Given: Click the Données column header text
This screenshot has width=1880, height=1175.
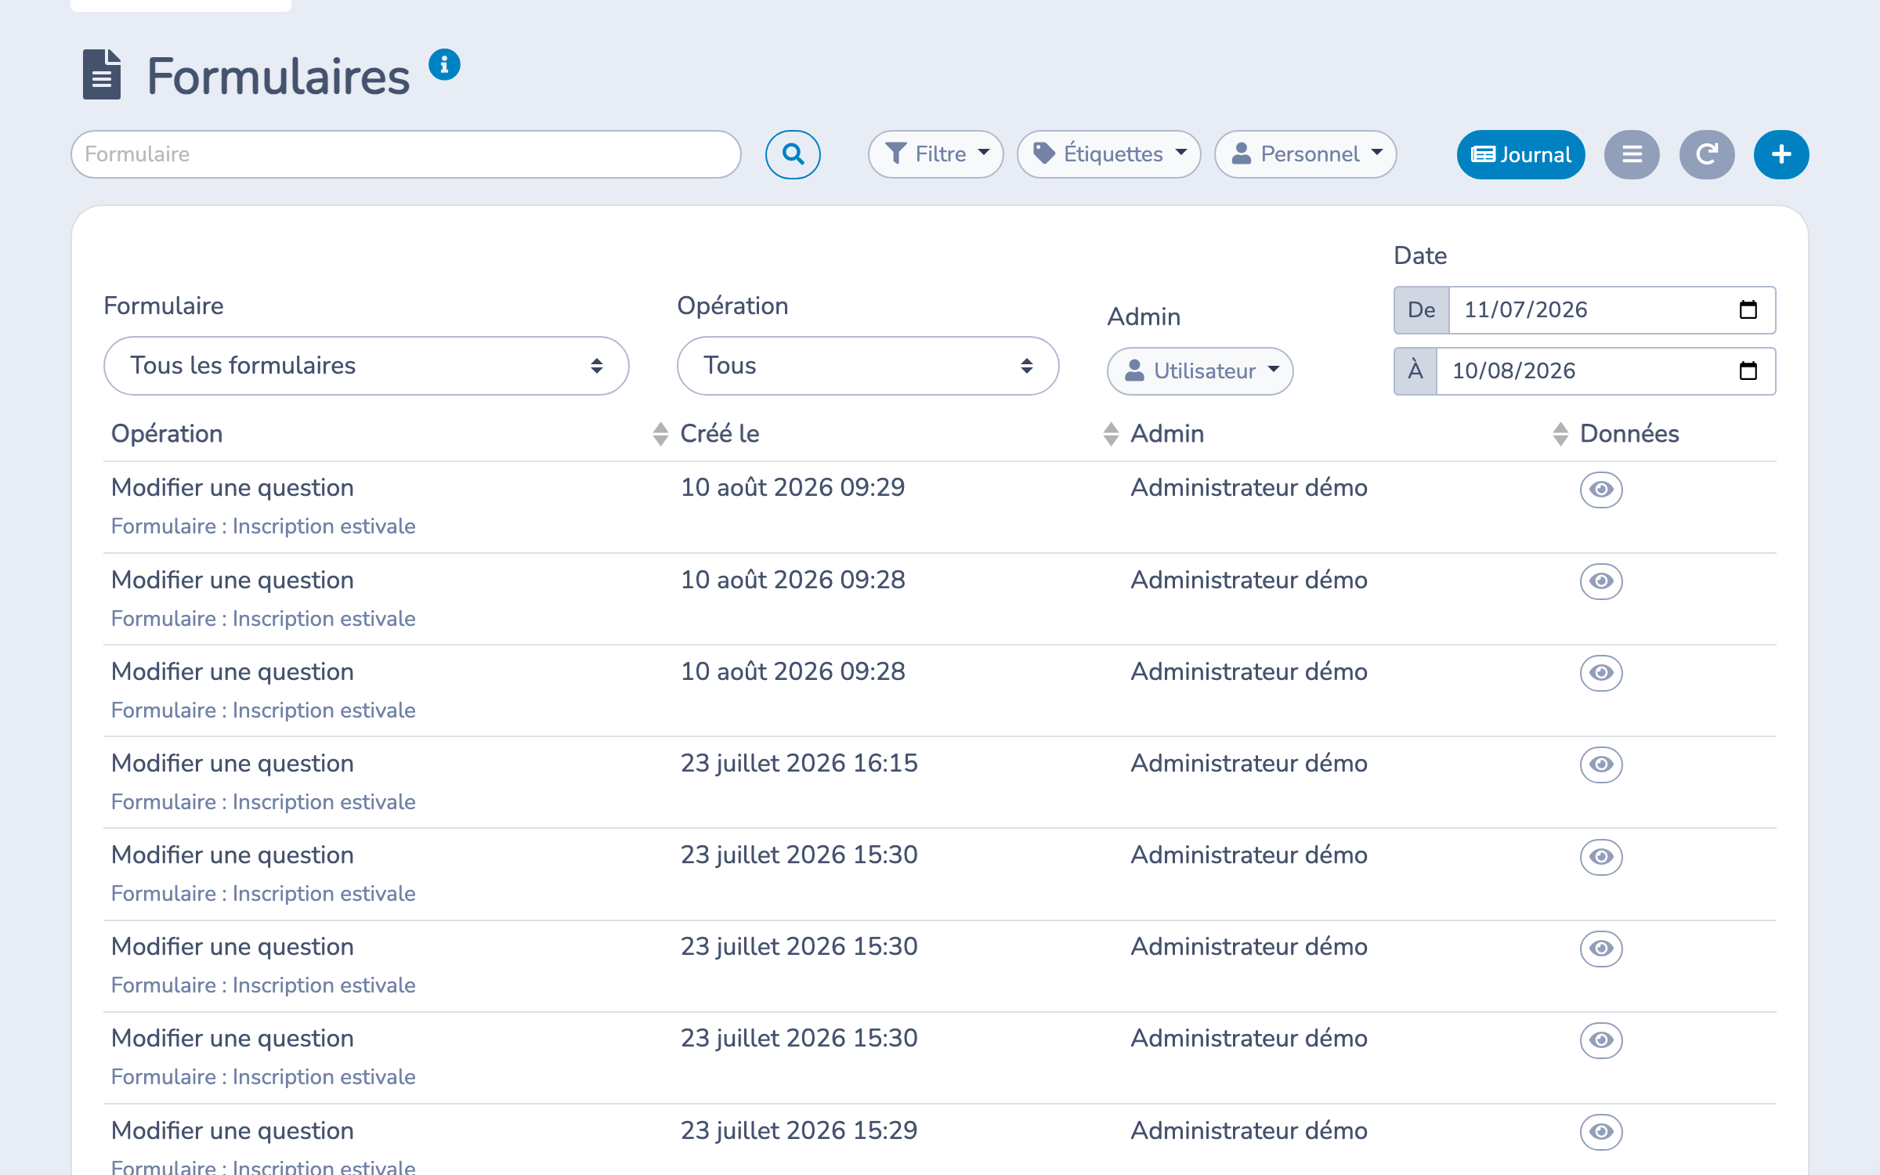Looking at the screenshot, I should point(1629,434).
